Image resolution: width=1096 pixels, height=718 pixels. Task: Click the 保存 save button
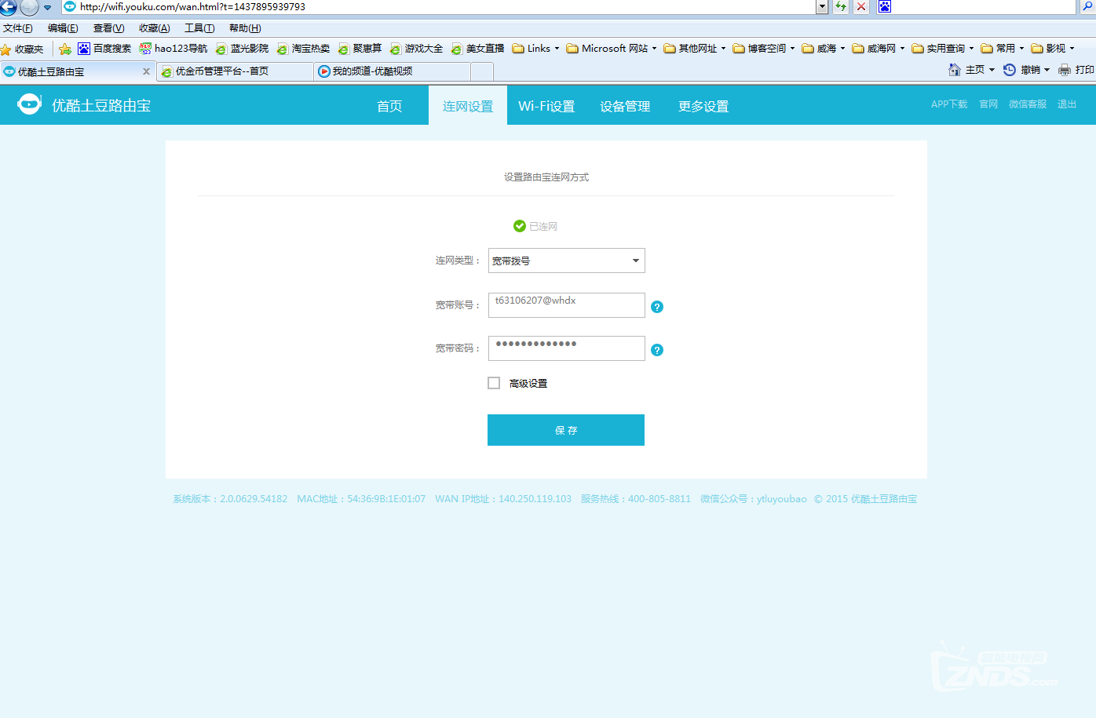pyautogui.click(x=566, y=430)
